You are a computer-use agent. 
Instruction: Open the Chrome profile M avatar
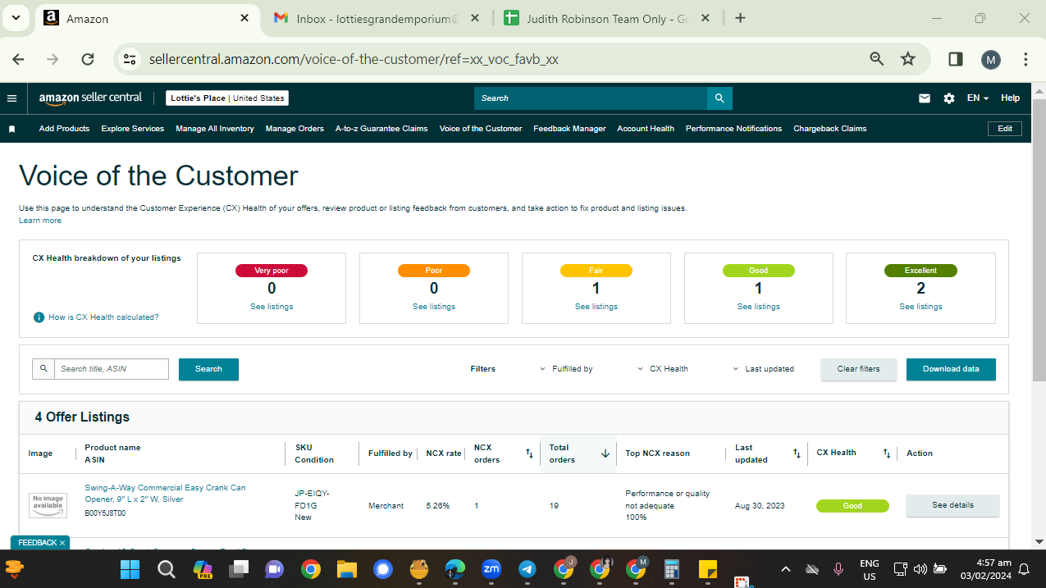991,59
